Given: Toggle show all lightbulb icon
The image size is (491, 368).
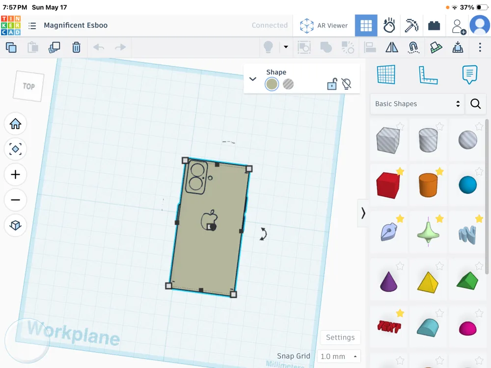Looking at the screenshot, I should pyautogui.click(x=269, y=47).
